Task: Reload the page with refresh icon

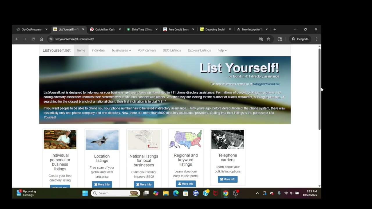Action: pyautogui.click(x=33, y=39)
